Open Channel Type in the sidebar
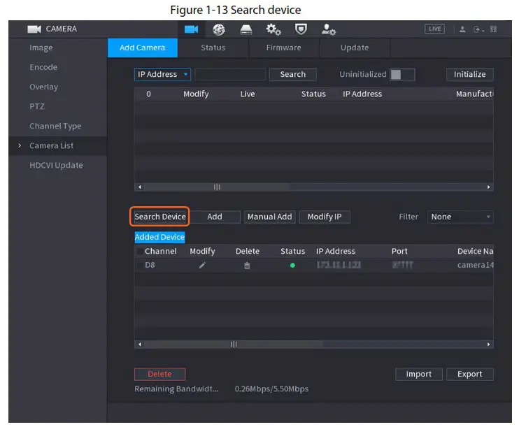This screenshot has width=519, height=427. pos(55,126)
